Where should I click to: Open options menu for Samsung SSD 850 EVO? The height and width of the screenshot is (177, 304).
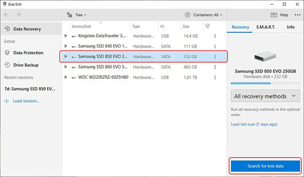coord(215,56)
